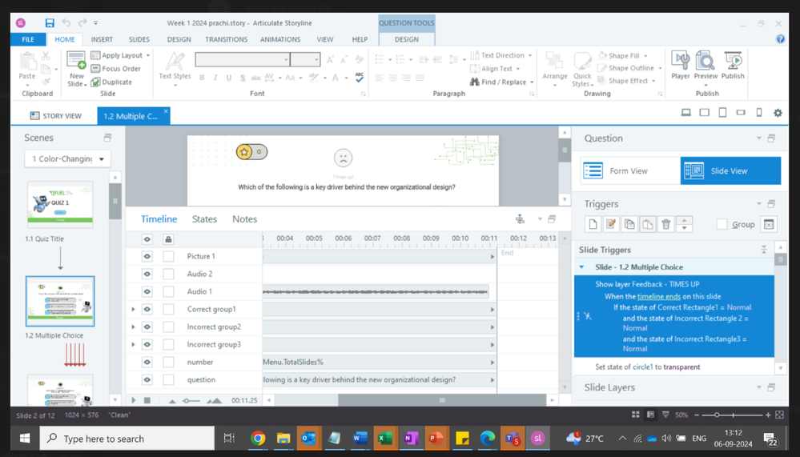Toggle visibility of Correct group1
The height and width of the screenshot is (457, 800).
(147, 309)
